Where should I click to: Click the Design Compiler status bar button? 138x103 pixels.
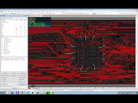coord(113,90)
